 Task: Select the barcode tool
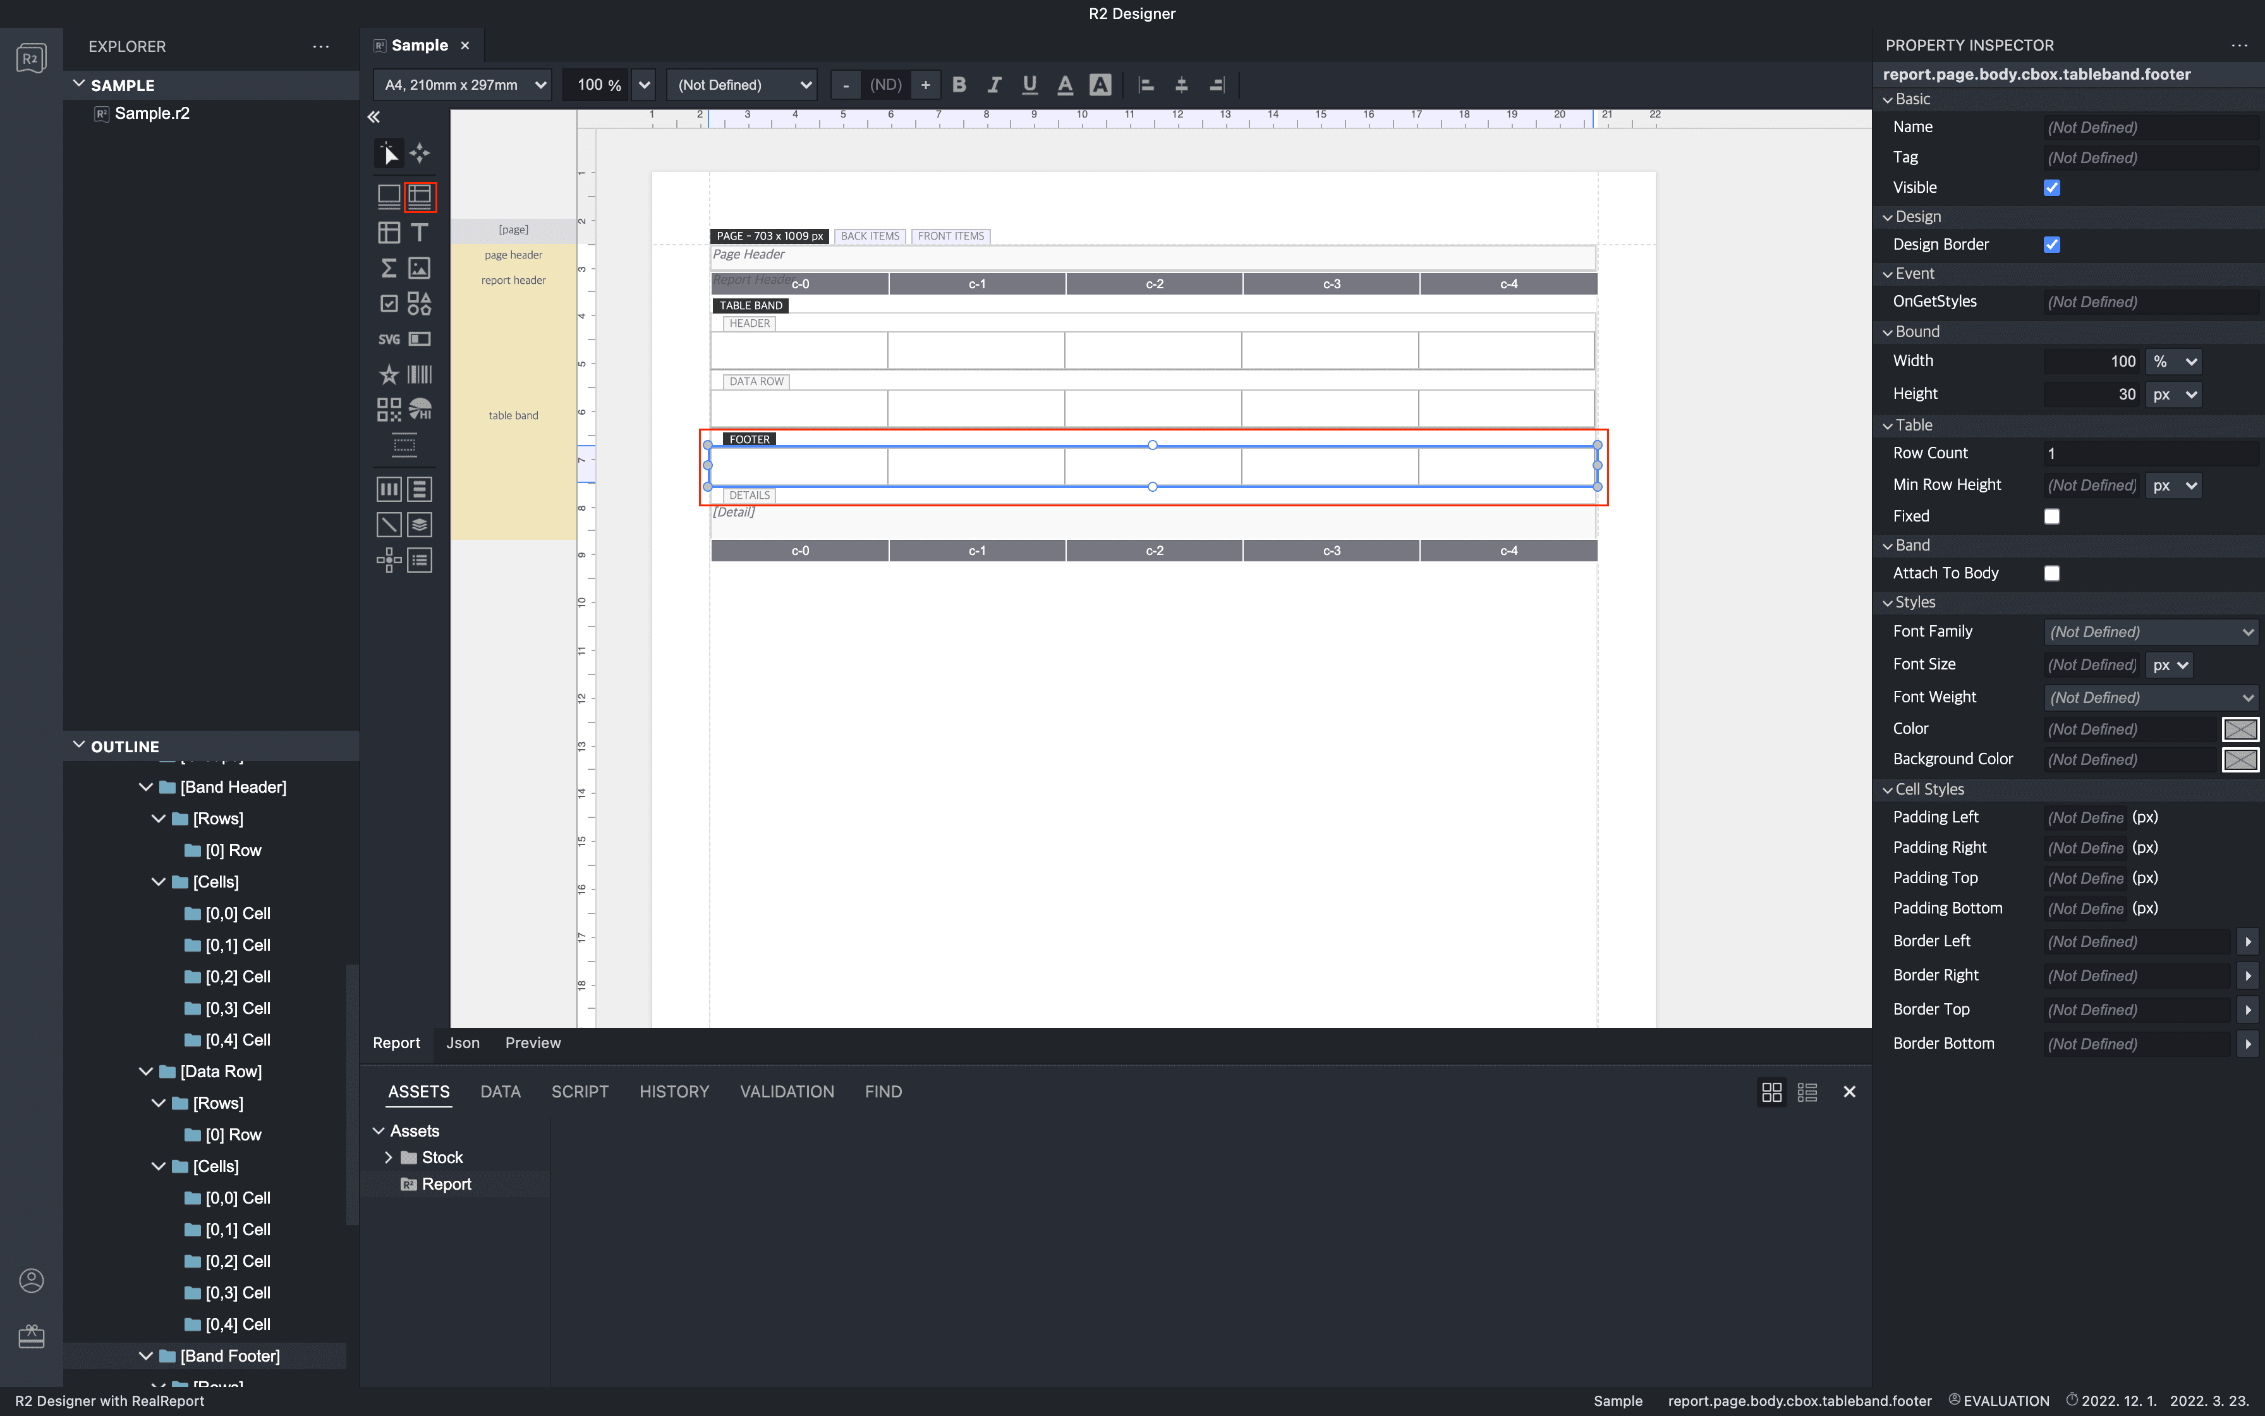[x=419, y=375]
